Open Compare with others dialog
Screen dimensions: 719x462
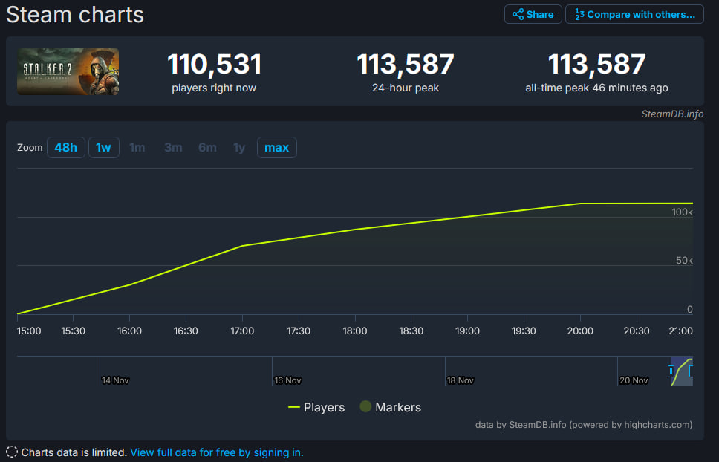(x=634, y=14)
